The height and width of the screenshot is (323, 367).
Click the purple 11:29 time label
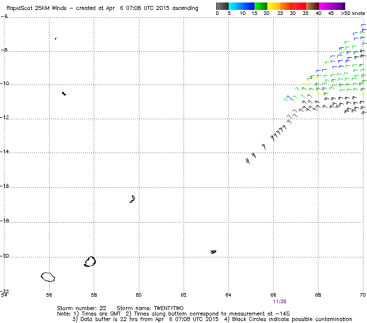[x=279, y=302]
